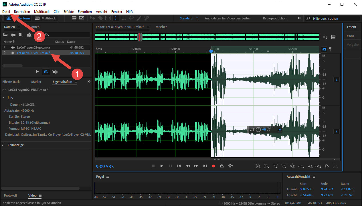Select the Standard workspace
The image size is (362, 206).
click(186, 18)
